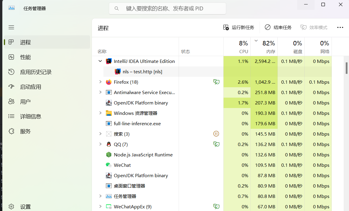The height and width of the screenshot is (211, 349).
Task: Sort by the 名称 column header
Action: pyautogui.click(x=135, y=47)
